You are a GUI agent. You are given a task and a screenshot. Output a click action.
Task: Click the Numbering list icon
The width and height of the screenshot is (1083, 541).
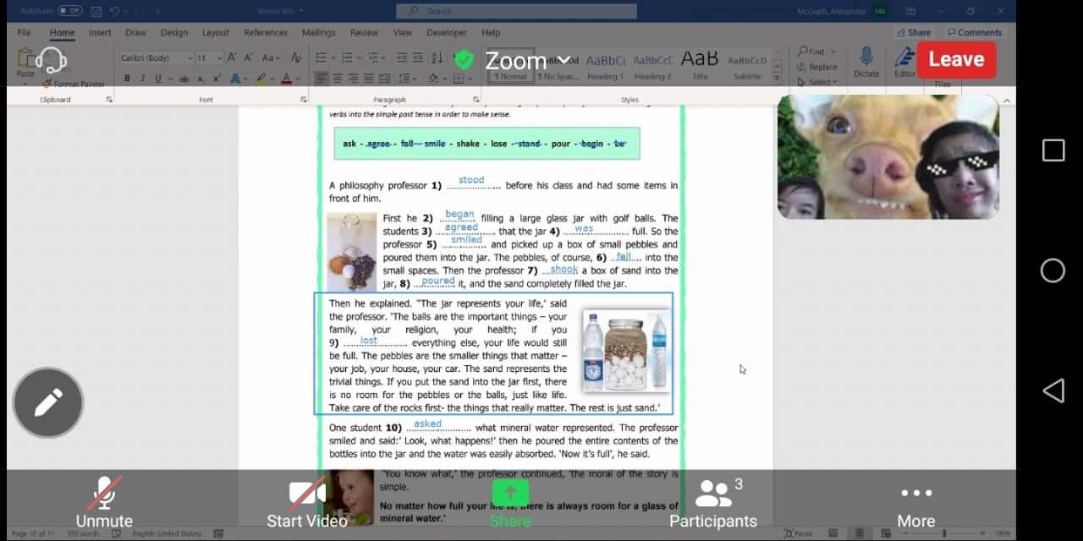(347, 57)
